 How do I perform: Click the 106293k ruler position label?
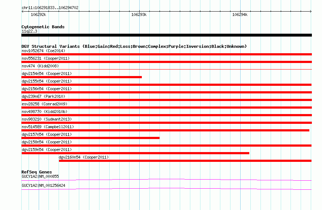pyautogui.click(x=139, y=14)
